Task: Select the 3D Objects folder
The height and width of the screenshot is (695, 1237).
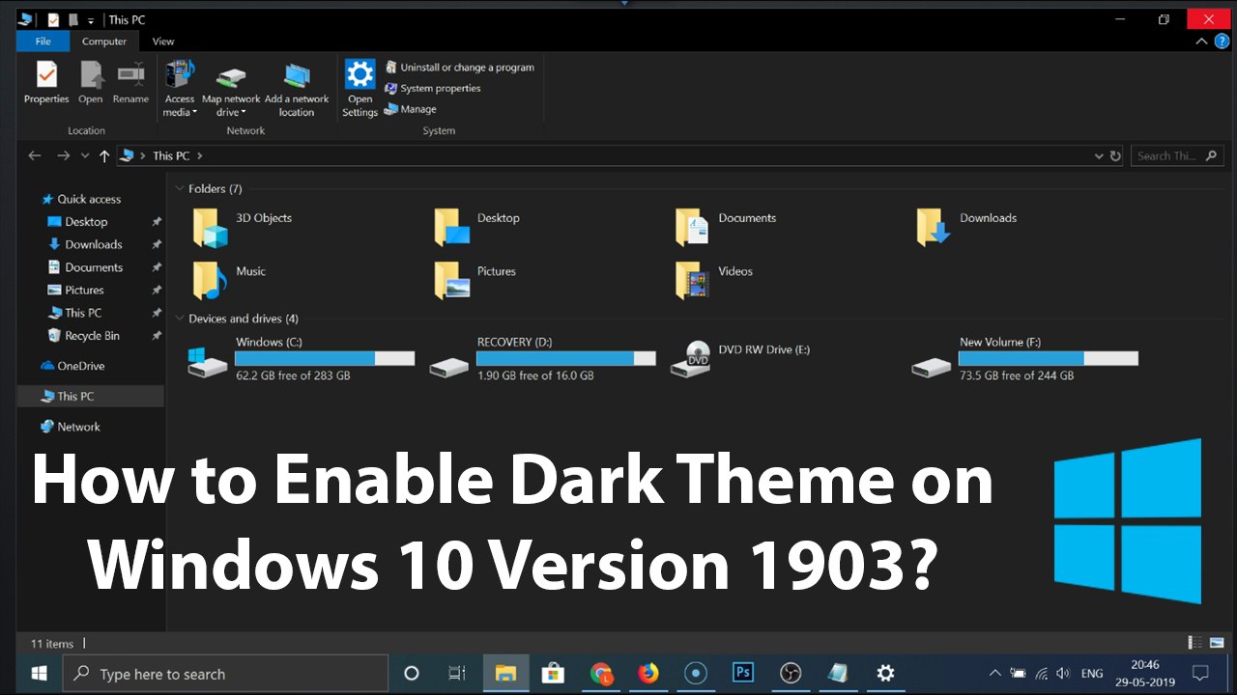Action: click(x=242, y=228)
